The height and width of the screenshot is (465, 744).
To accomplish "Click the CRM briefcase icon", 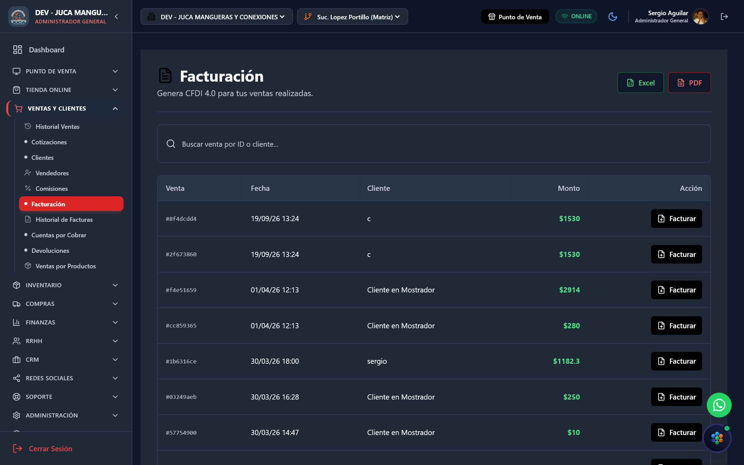I will (17, 360).
